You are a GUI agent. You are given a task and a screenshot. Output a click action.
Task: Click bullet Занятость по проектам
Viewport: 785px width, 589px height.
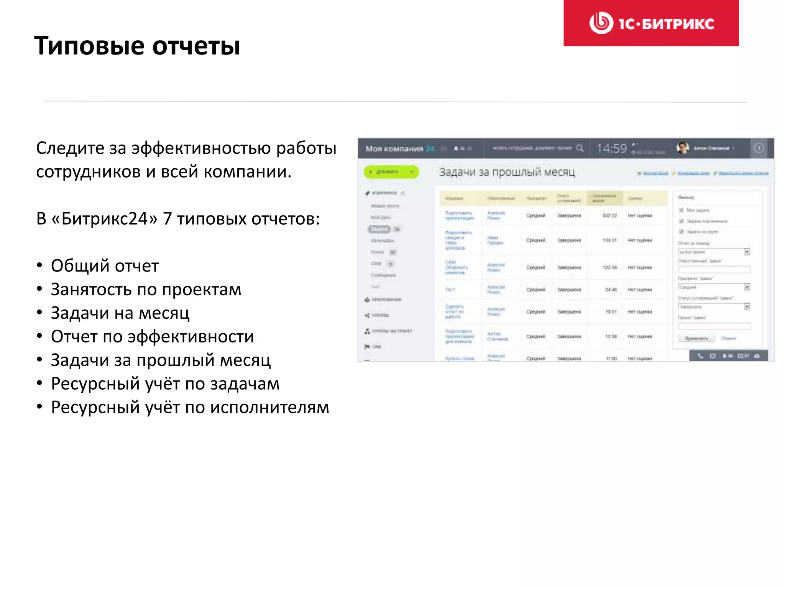(146, 289)
